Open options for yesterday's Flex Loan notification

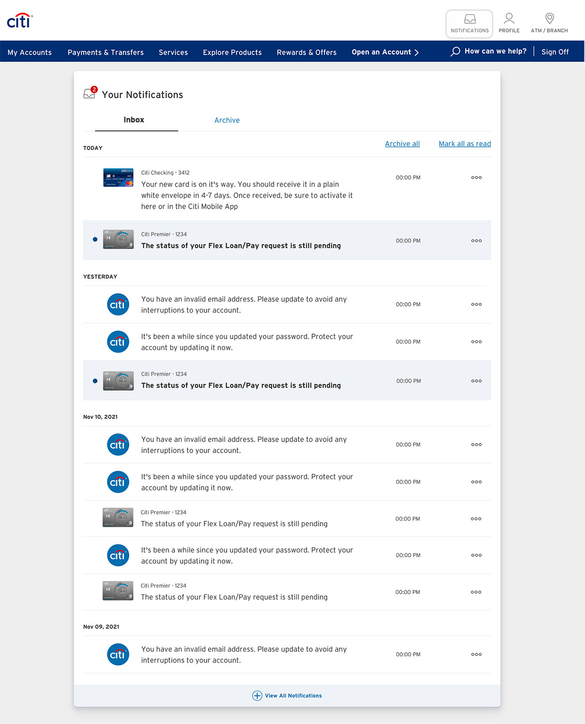pyautogui.click(x=476, y=381)
